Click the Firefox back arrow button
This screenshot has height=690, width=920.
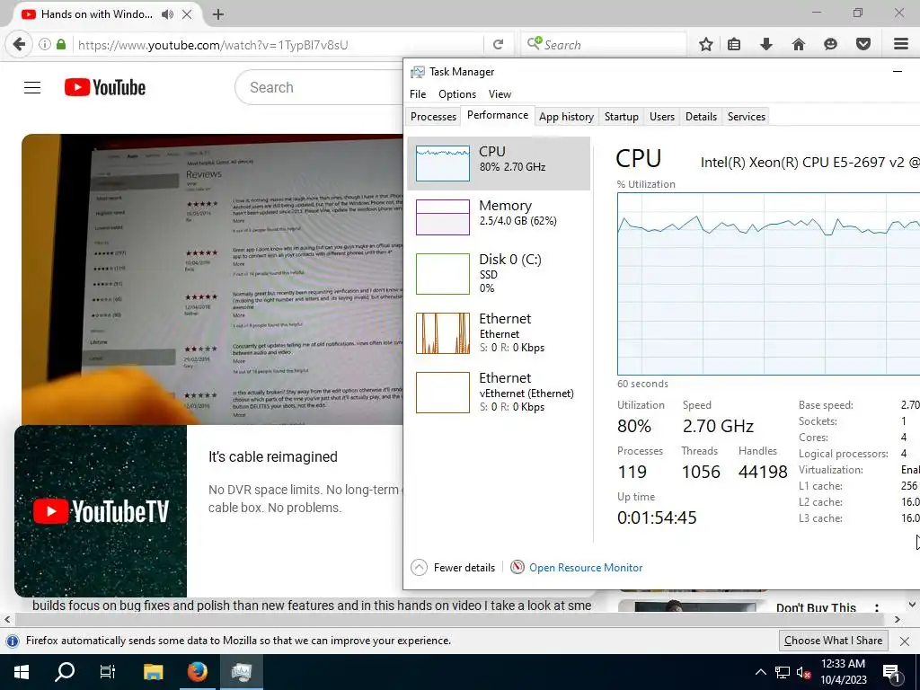[19, 44]
